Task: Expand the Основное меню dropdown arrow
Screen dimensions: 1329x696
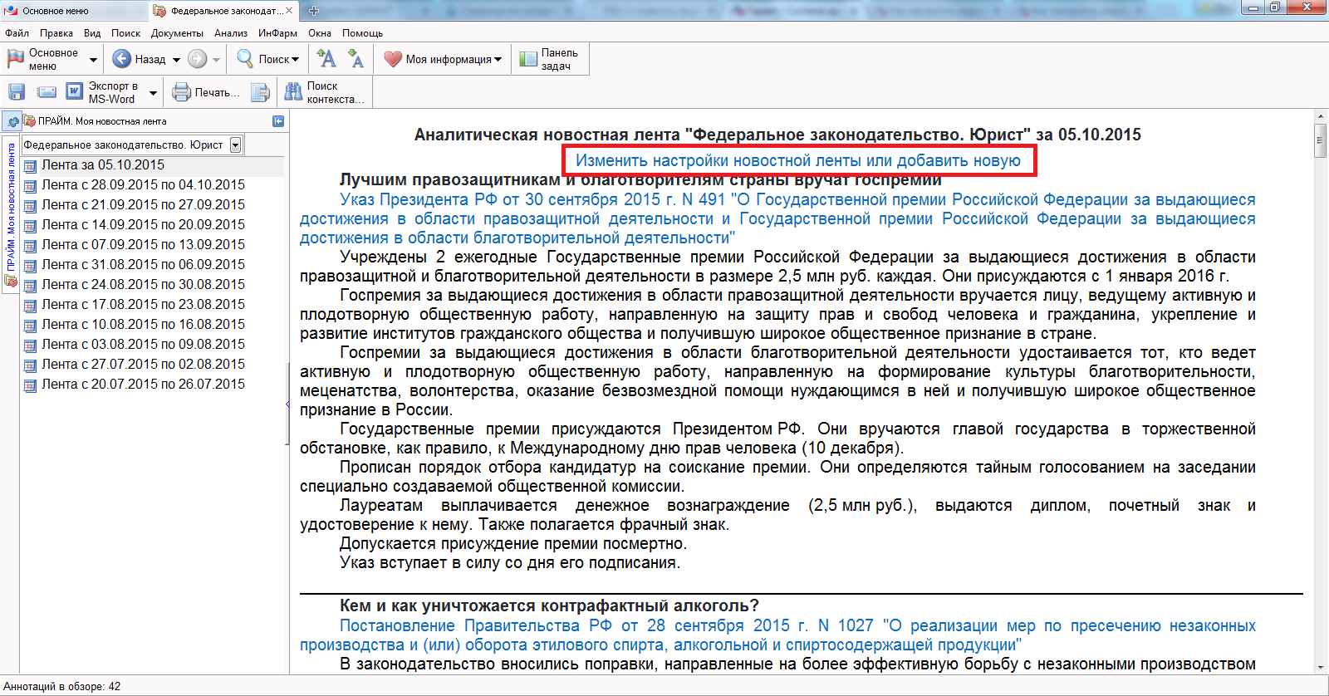Action: coord(93,60)
